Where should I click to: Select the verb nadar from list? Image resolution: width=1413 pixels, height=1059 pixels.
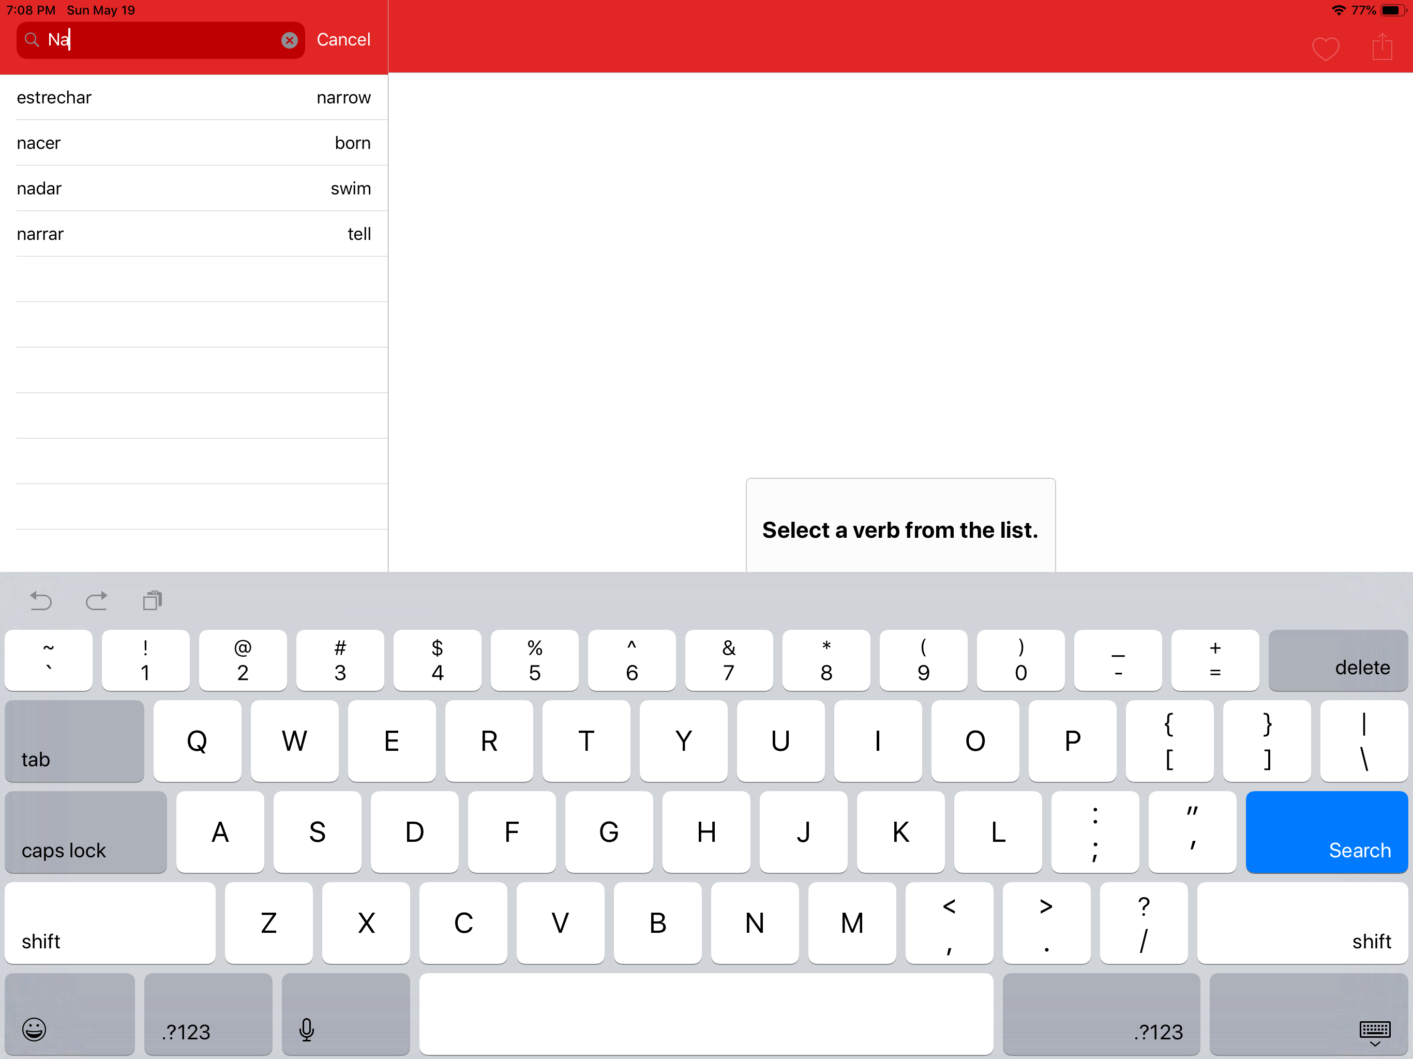tap(193, 188)
